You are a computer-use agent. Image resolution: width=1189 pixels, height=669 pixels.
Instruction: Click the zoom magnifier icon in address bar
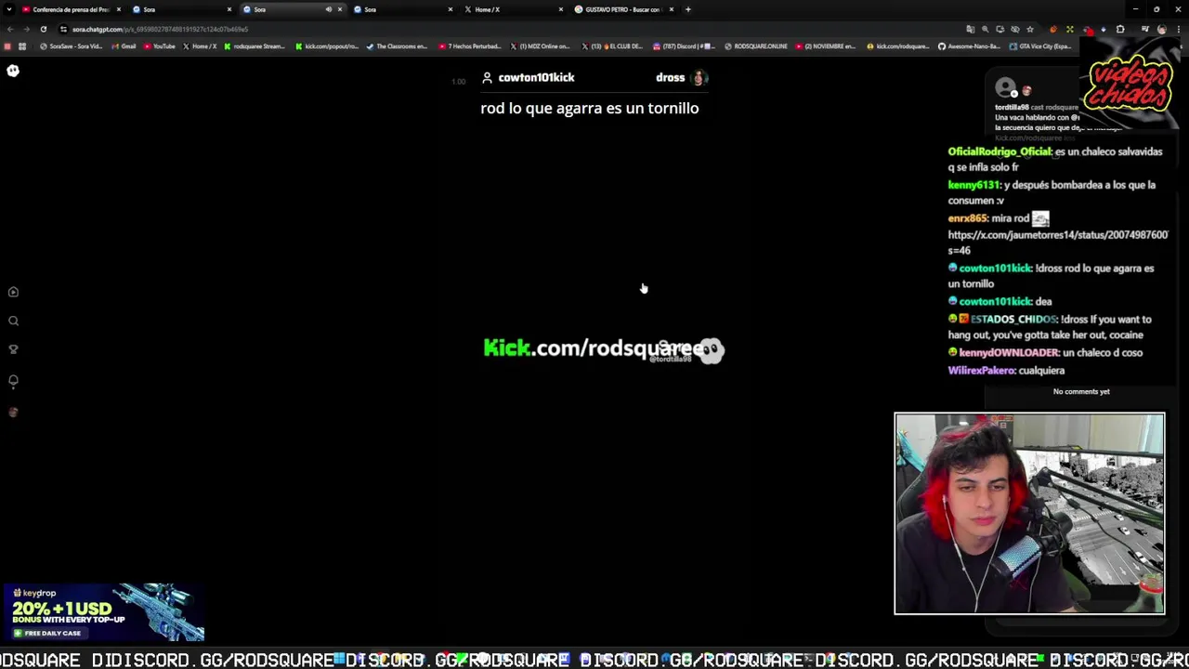point(986,29)
